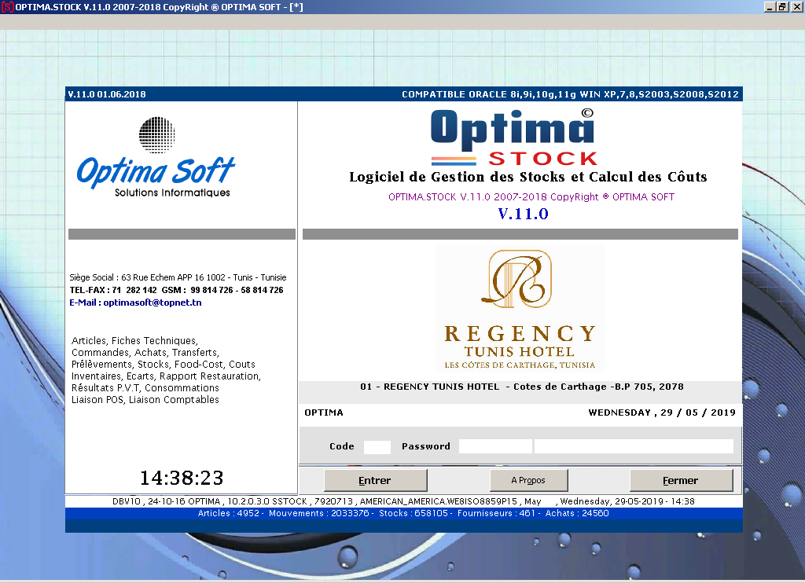Restore down the OPTIMA.STOCK window
Image resolution: width=805 pixels, height=583 pixels.
pos(782,6)
